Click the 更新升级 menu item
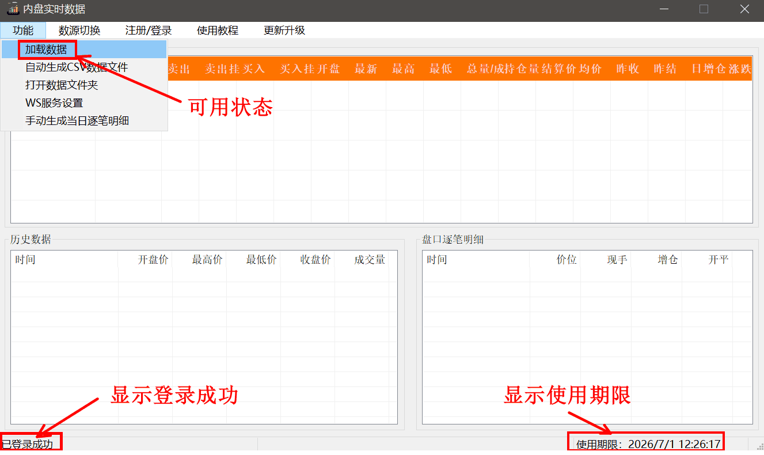764x455 pixels. [284, 31]
